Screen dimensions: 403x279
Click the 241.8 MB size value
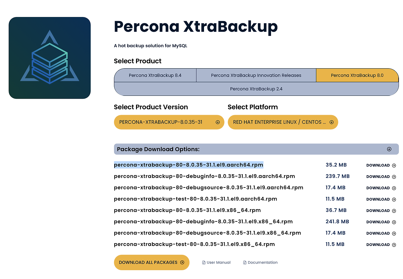(337, 221)
